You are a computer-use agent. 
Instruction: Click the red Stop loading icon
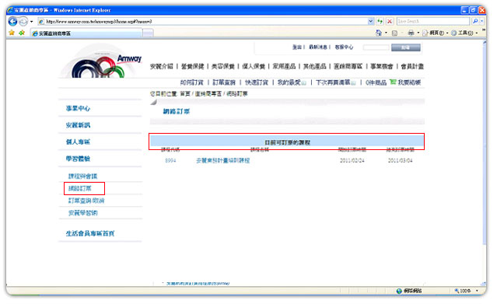[390, 22]
